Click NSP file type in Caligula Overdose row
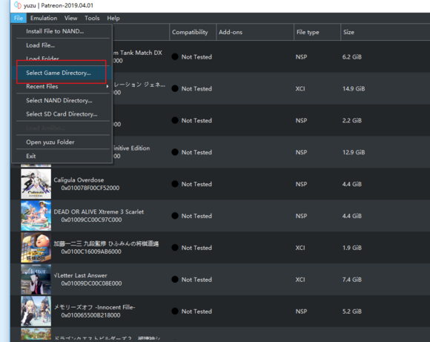This screenshot has width=430, height=342. [x=301, y=184]
